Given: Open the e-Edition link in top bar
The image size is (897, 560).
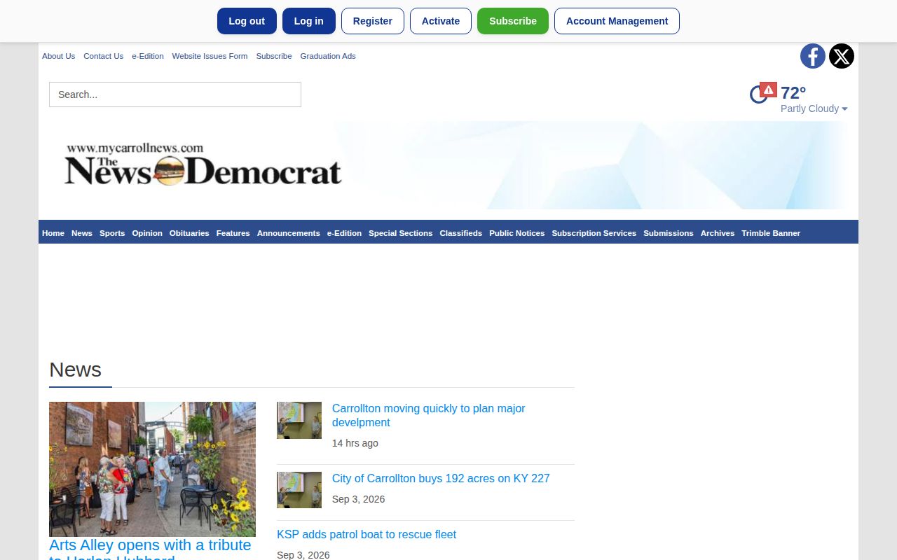Looking at the screenshot, I should (148, 56).
